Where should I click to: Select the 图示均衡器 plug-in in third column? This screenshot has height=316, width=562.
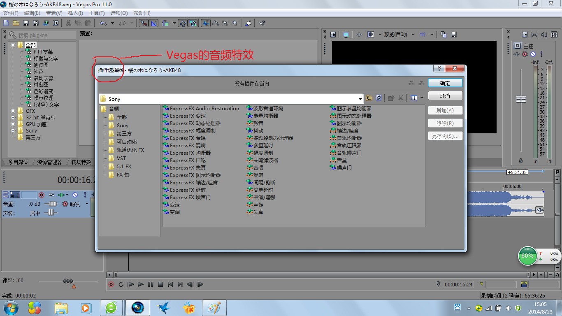[x=346, y=123]
